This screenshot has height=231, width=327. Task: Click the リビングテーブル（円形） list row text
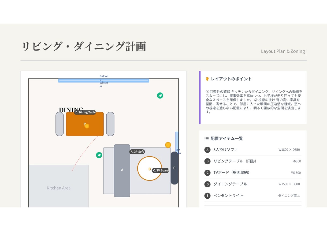pyautogui.click(x=235, y=161)
